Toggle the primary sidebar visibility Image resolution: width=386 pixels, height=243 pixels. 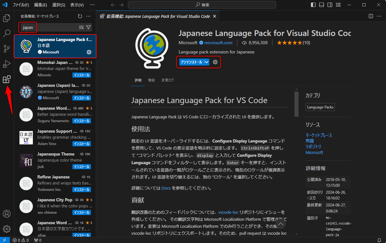point(313,5)
